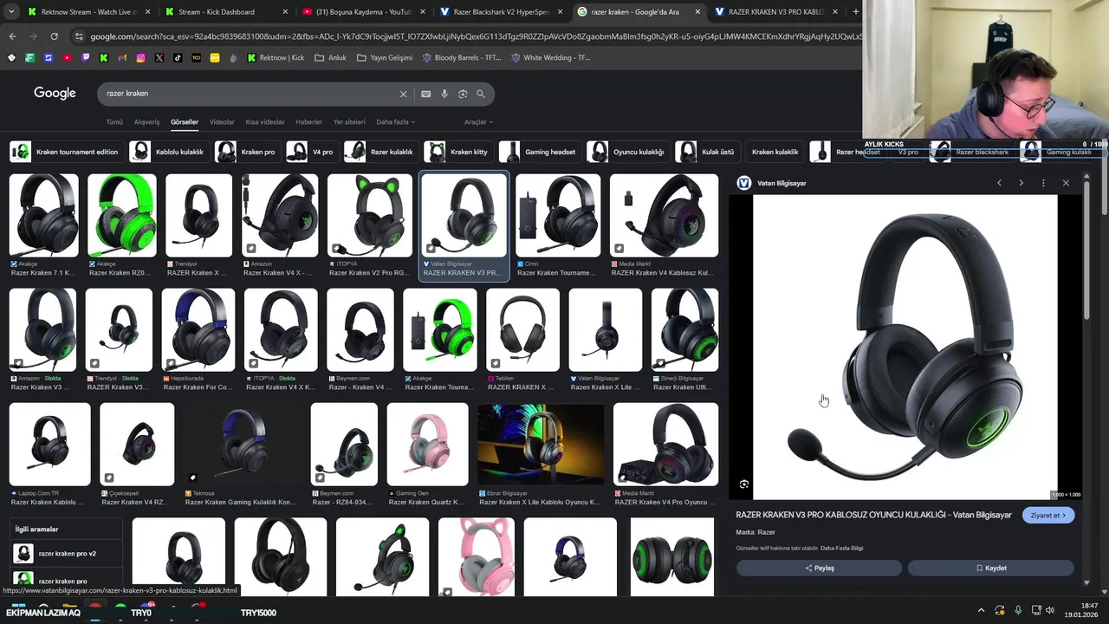Click the Paylaş share button
The image size is (1109, 624).
click(x=819, y=568)
